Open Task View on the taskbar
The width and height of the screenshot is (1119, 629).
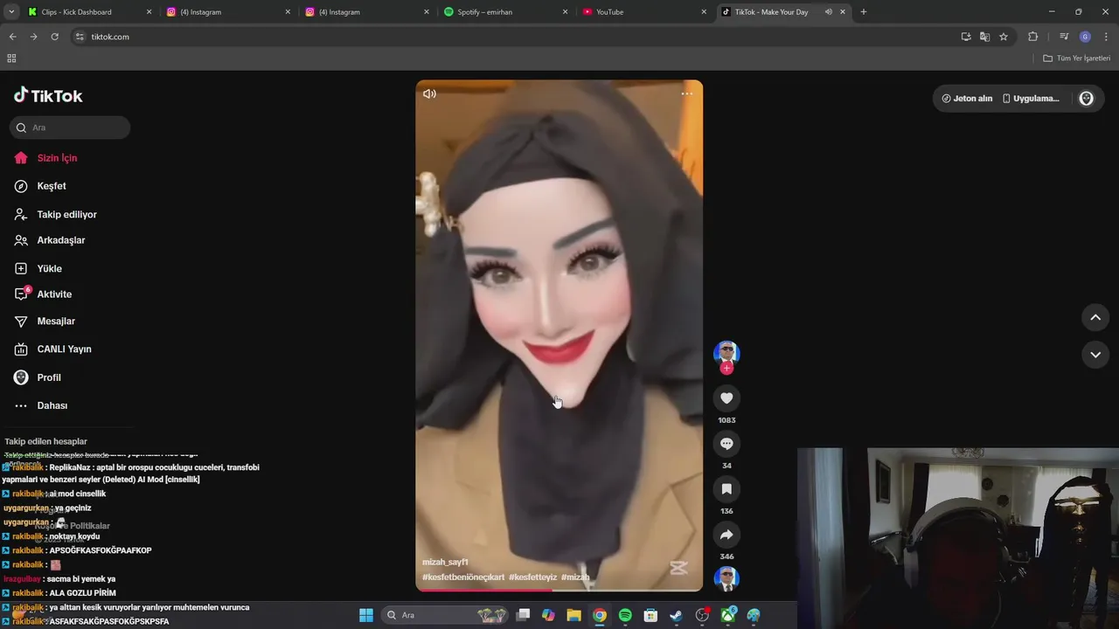pyautogui.click(x=523, y=615)
